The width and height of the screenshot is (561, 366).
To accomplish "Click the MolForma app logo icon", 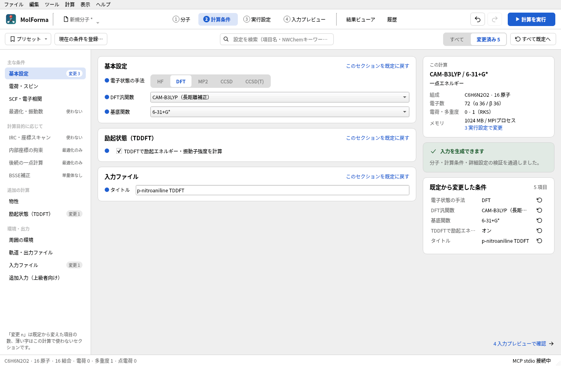I will pos(11,19).
